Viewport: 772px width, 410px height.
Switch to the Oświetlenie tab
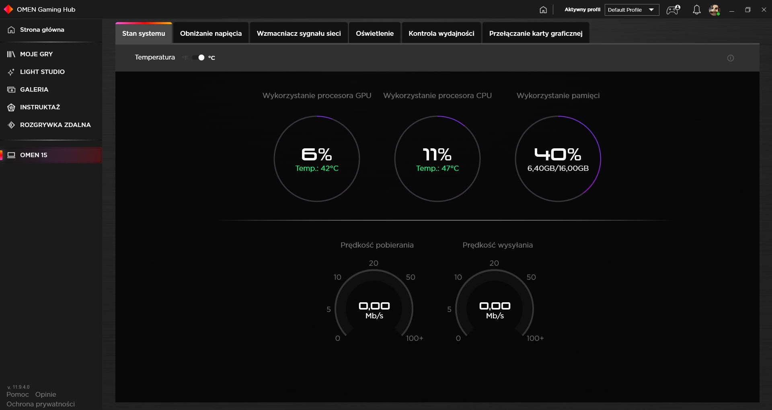coord(375,33)
